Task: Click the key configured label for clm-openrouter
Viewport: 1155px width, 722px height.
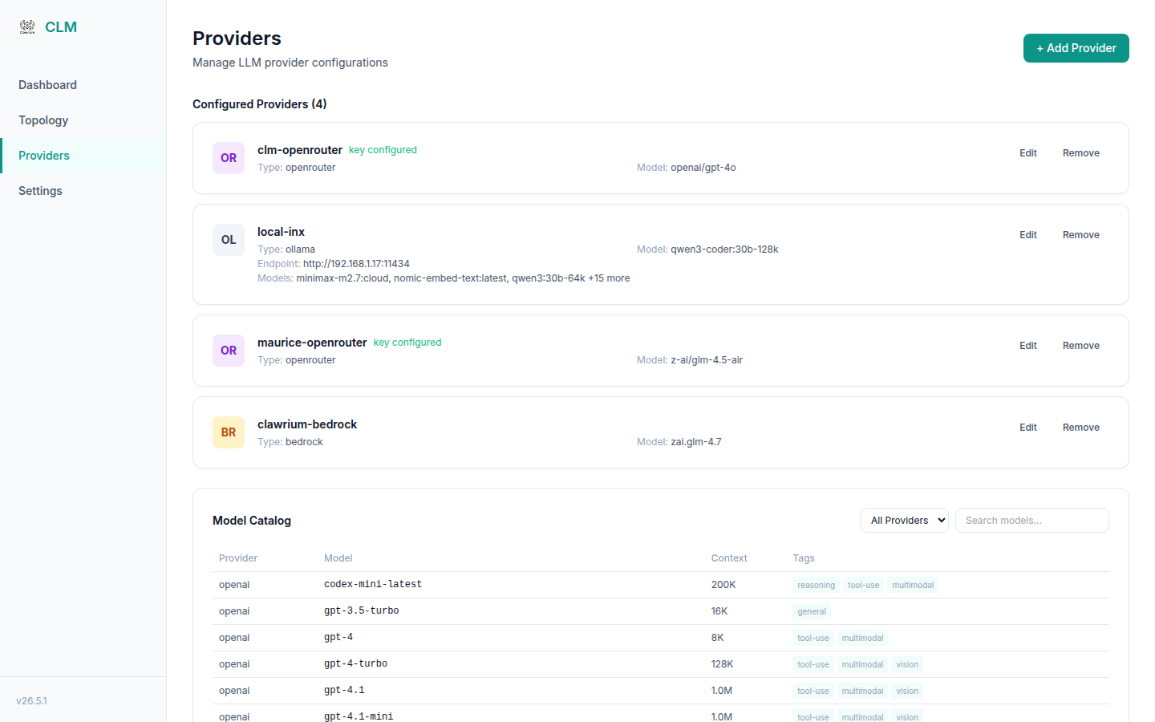Action: pos(383,150)
